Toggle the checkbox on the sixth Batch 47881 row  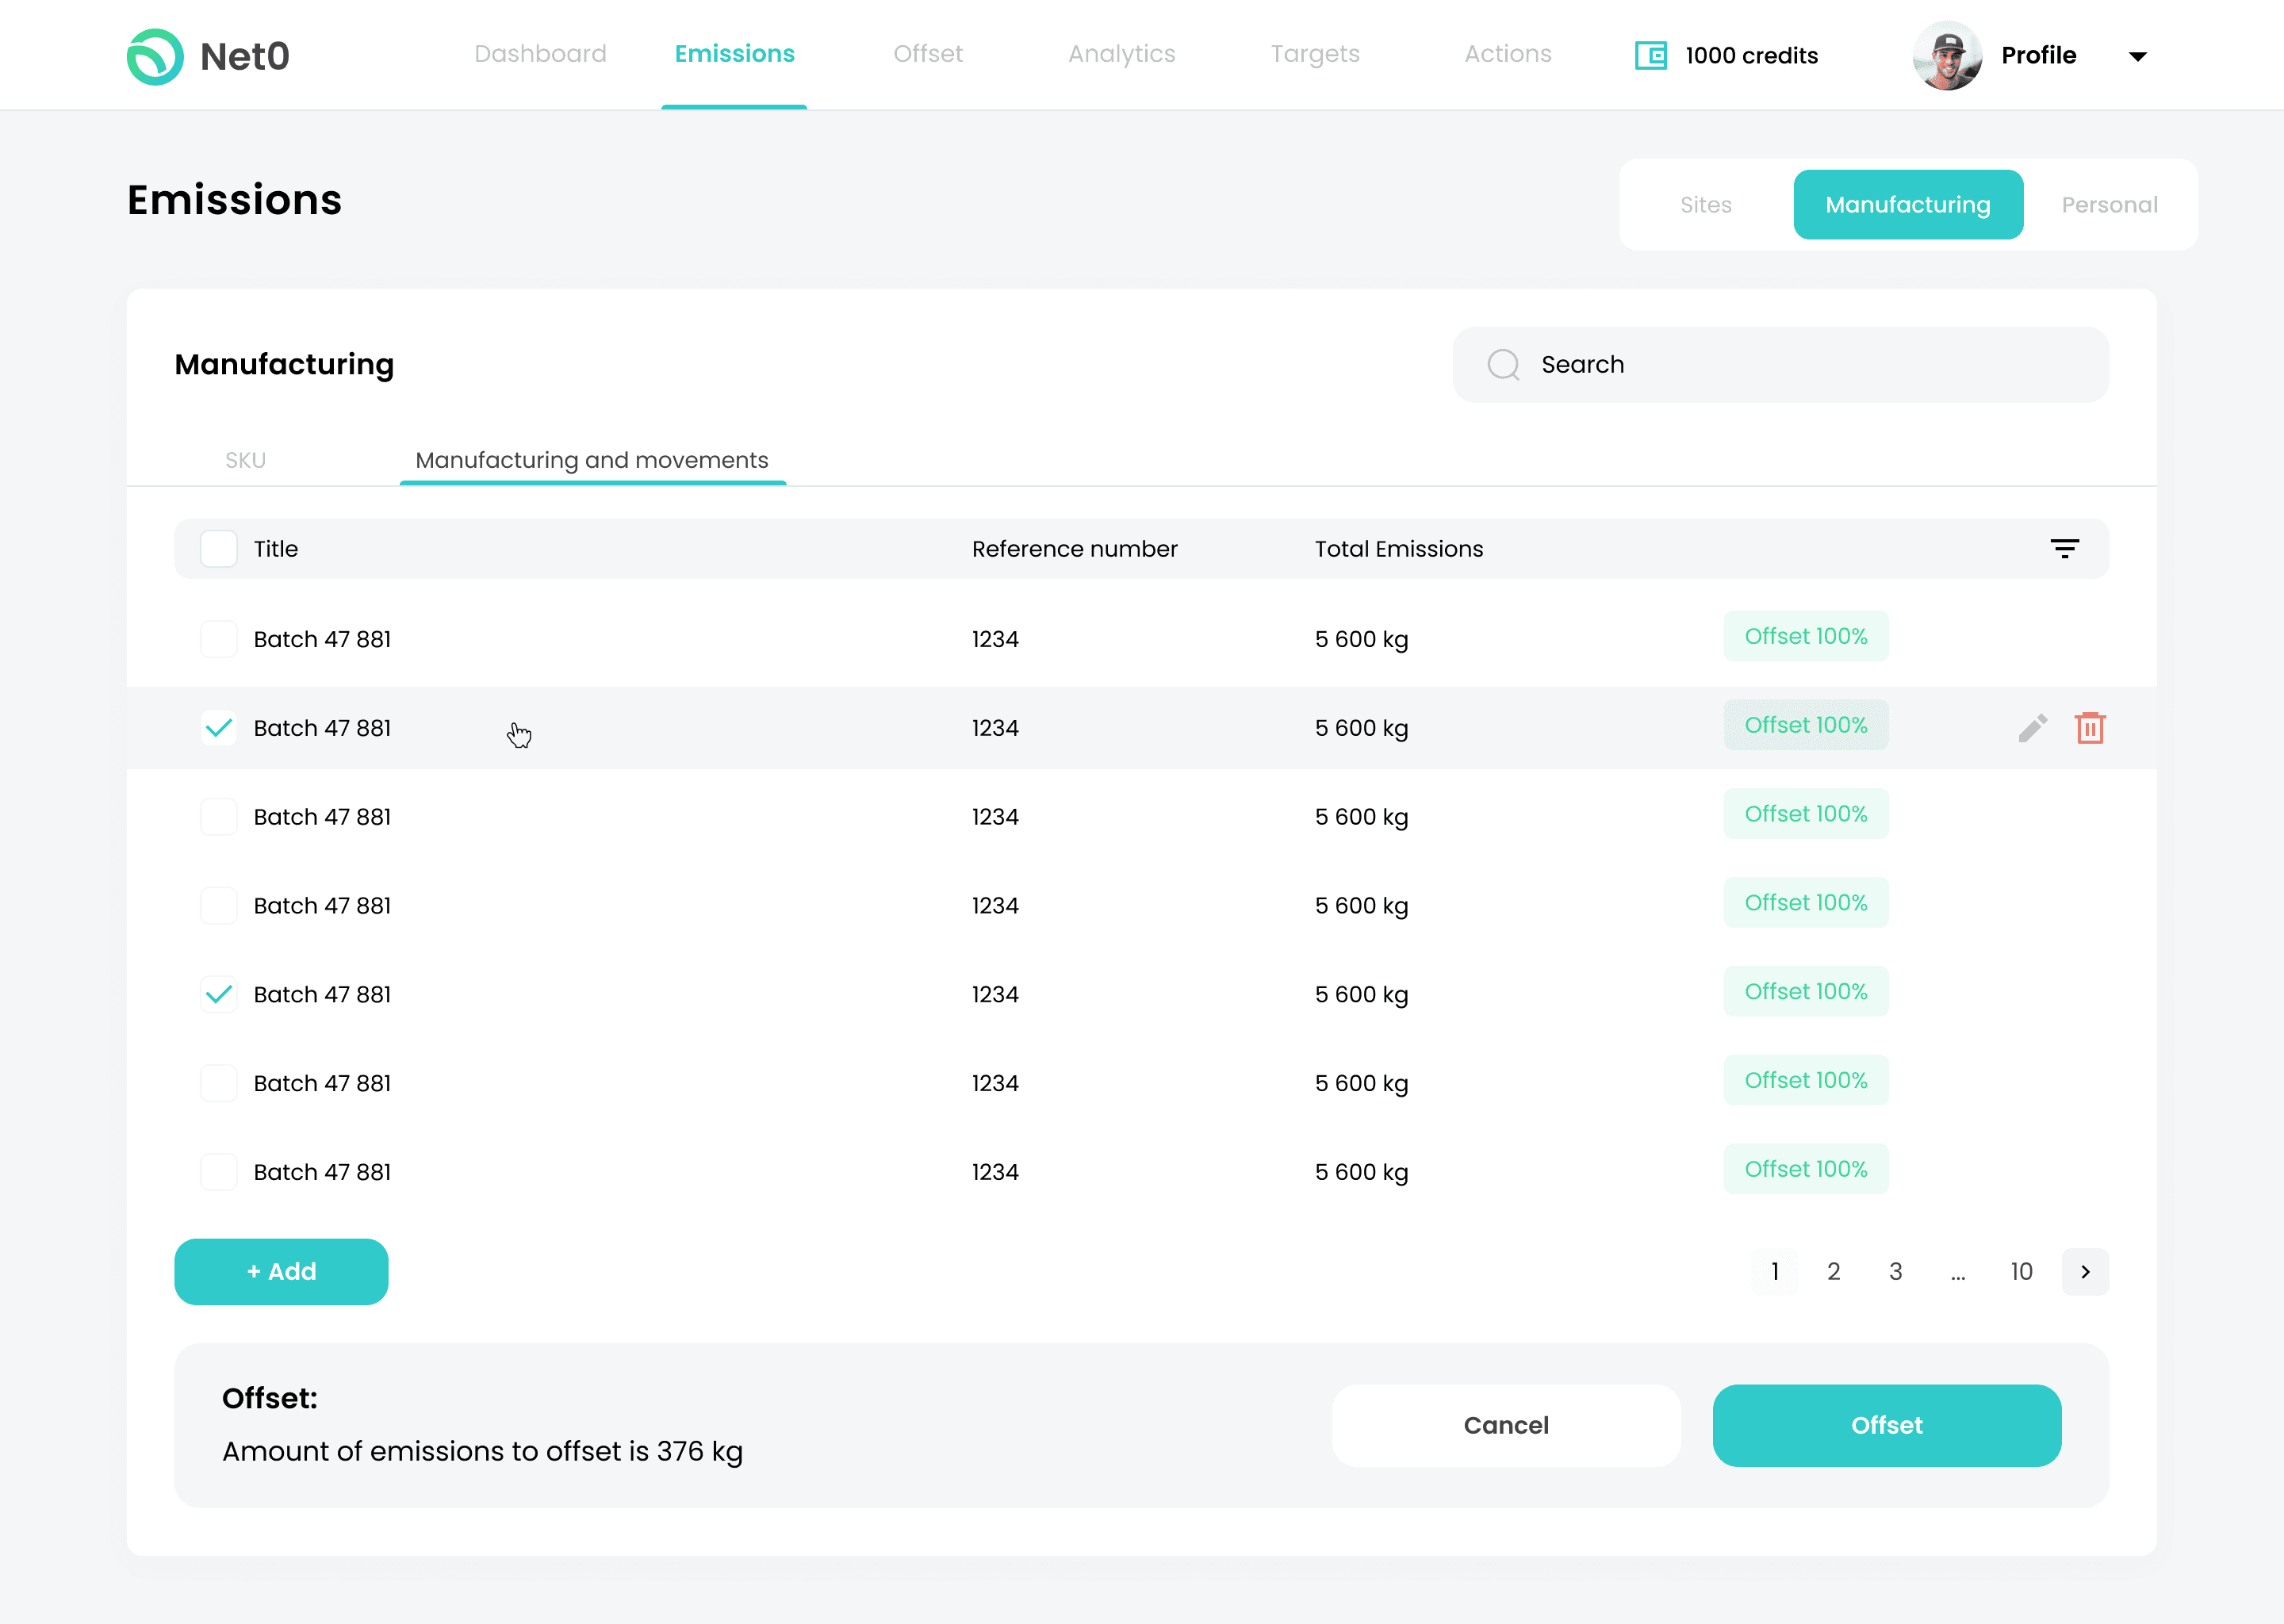[x=220, y=1085]
